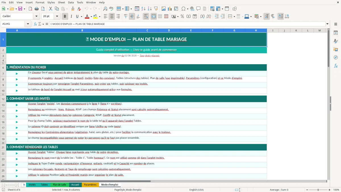Expand the formula bar arrow
Screen dimensions: 341x192
327,24
